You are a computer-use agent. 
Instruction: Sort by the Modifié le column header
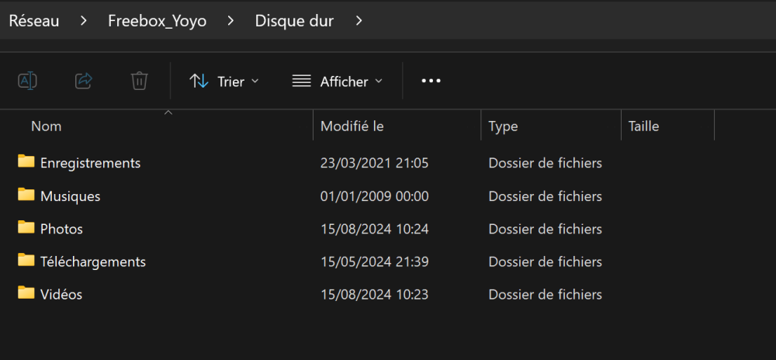pos(352,126)
